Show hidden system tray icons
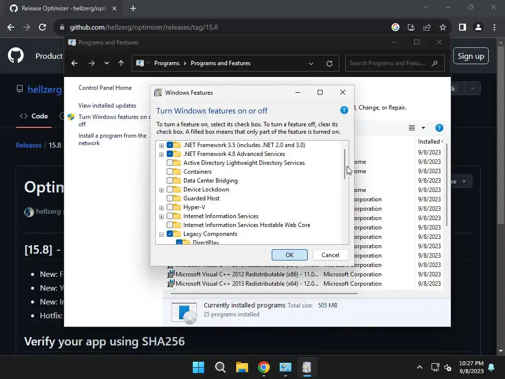505x379 pixels. pos(419,367)
